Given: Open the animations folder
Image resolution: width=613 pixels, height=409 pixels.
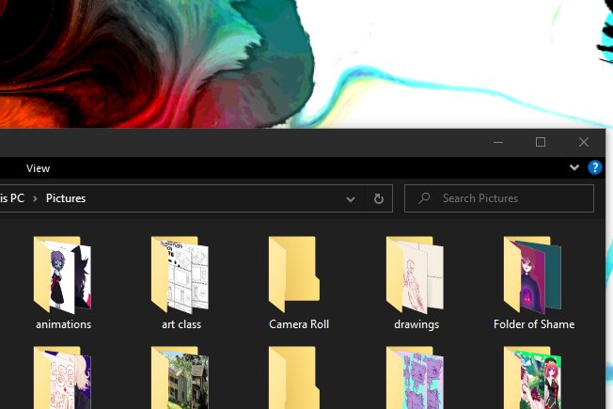Looking at the screenshot, I should coord(63,275).
